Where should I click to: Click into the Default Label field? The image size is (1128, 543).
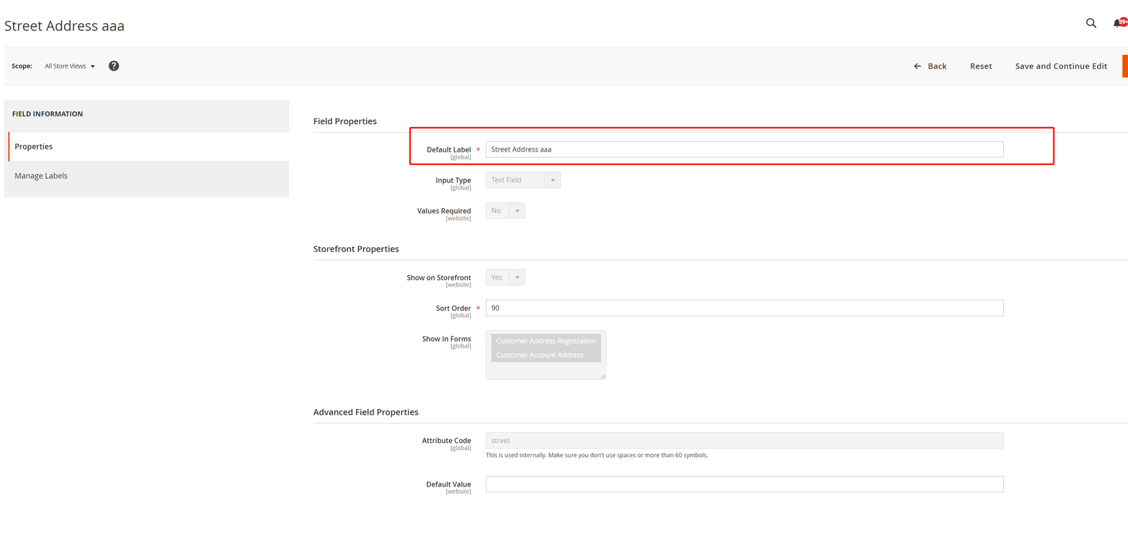744,150
